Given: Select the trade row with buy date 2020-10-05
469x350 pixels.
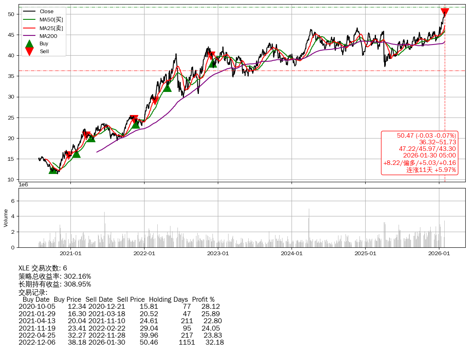Looking at the screenshot, I should point(119,307).
